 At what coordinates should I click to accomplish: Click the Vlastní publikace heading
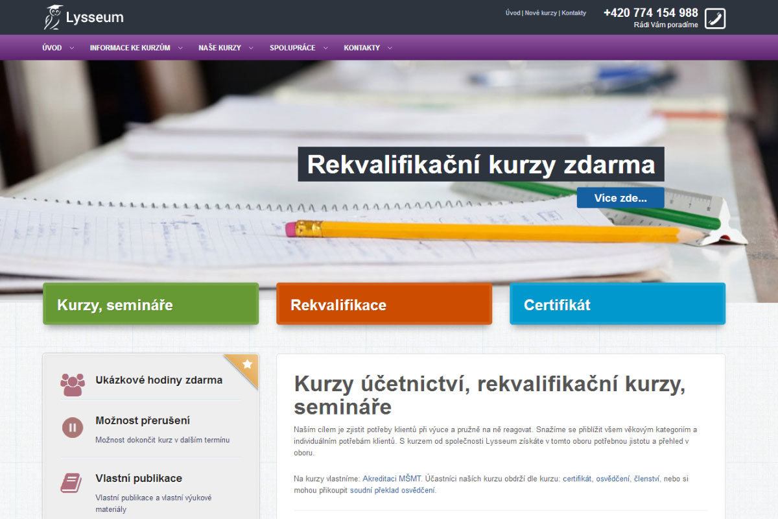139,478
